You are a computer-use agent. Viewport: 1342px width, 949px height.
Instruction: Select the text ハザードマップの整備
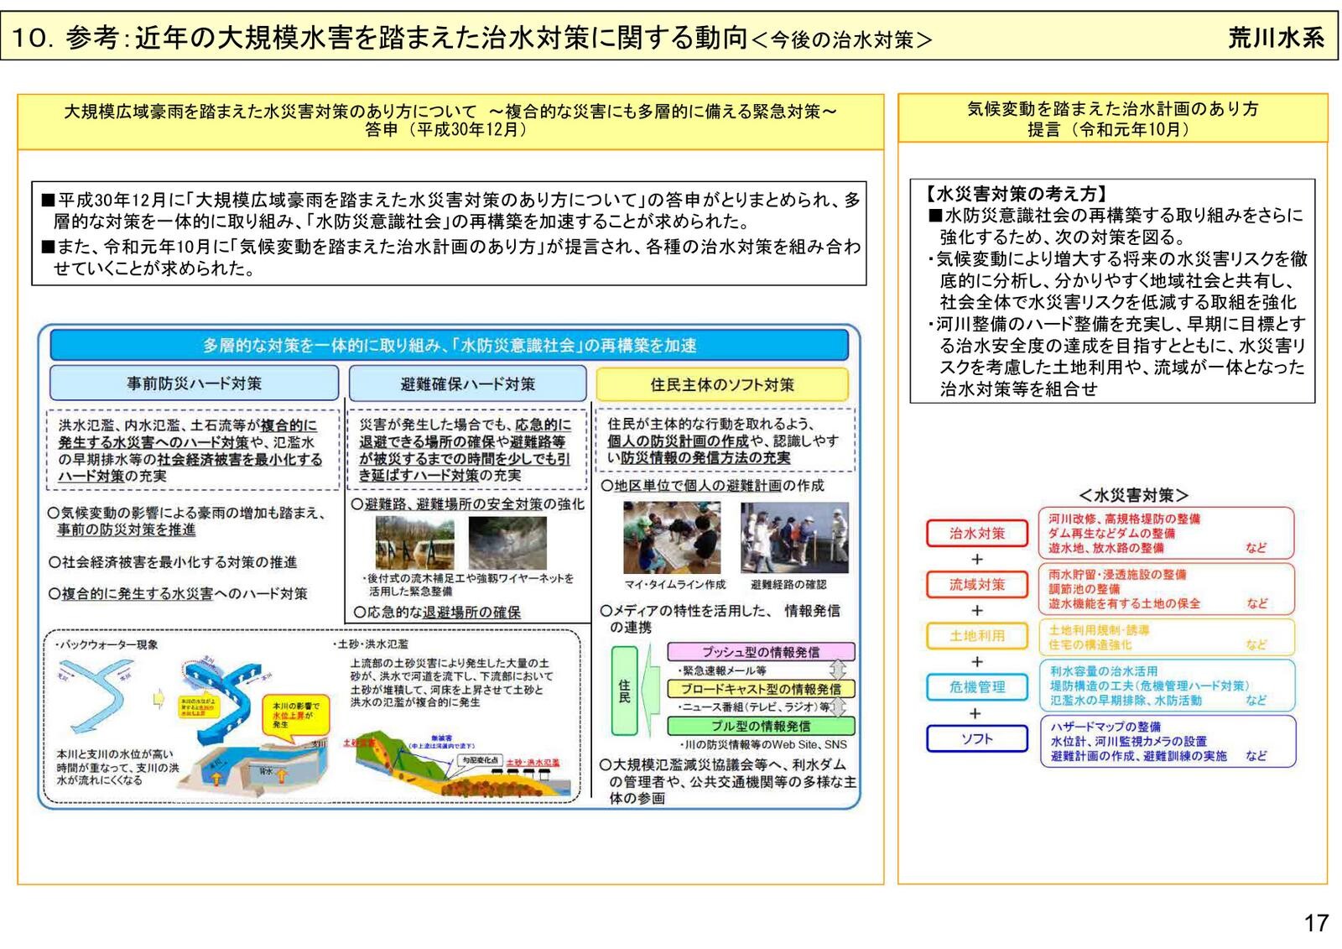tap(1105, 726)
